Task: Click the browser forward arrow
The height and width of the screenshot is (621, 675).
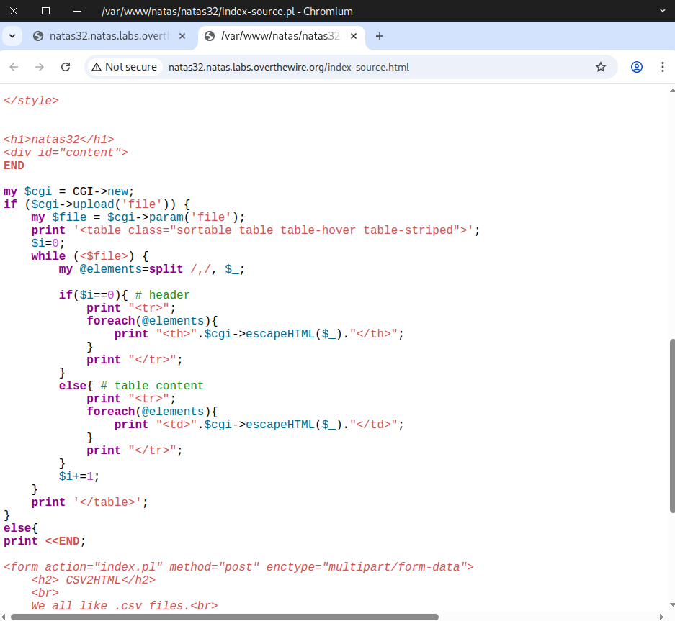Action: (40, 67)
